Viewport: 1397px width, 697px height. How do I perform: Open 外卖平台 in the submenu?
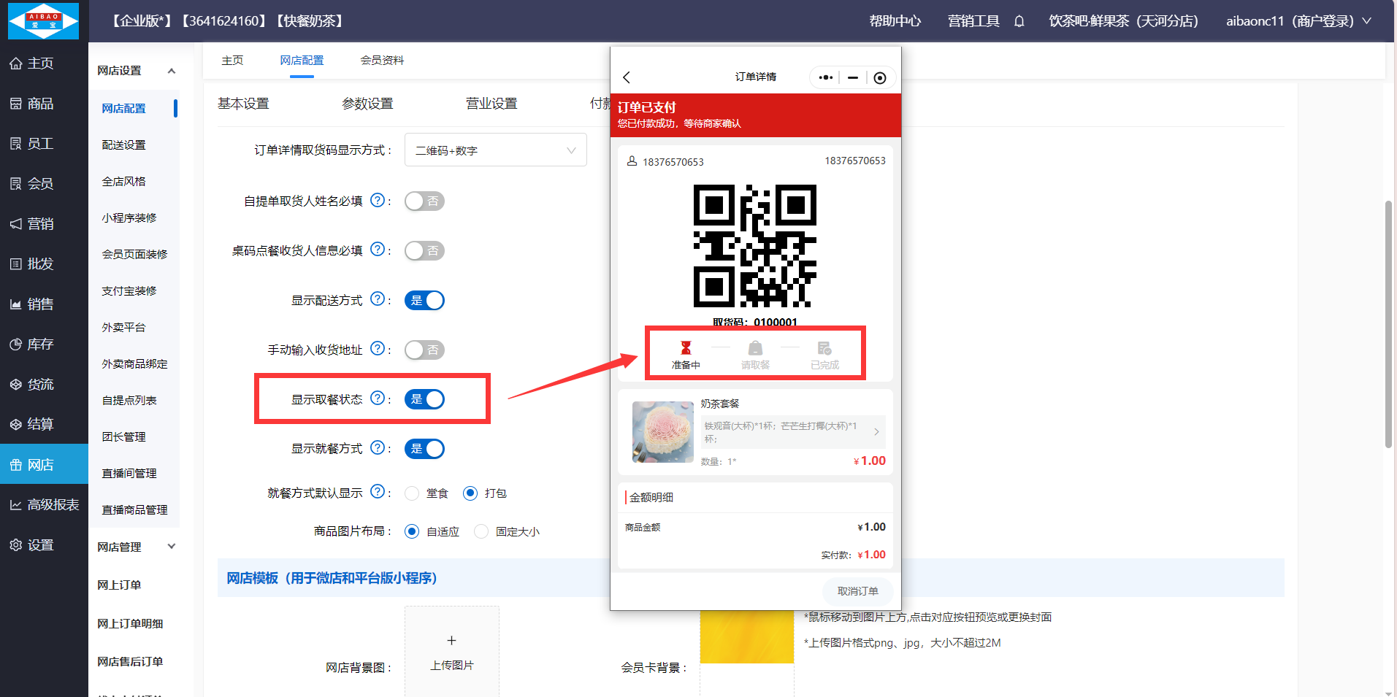[123, 328]
